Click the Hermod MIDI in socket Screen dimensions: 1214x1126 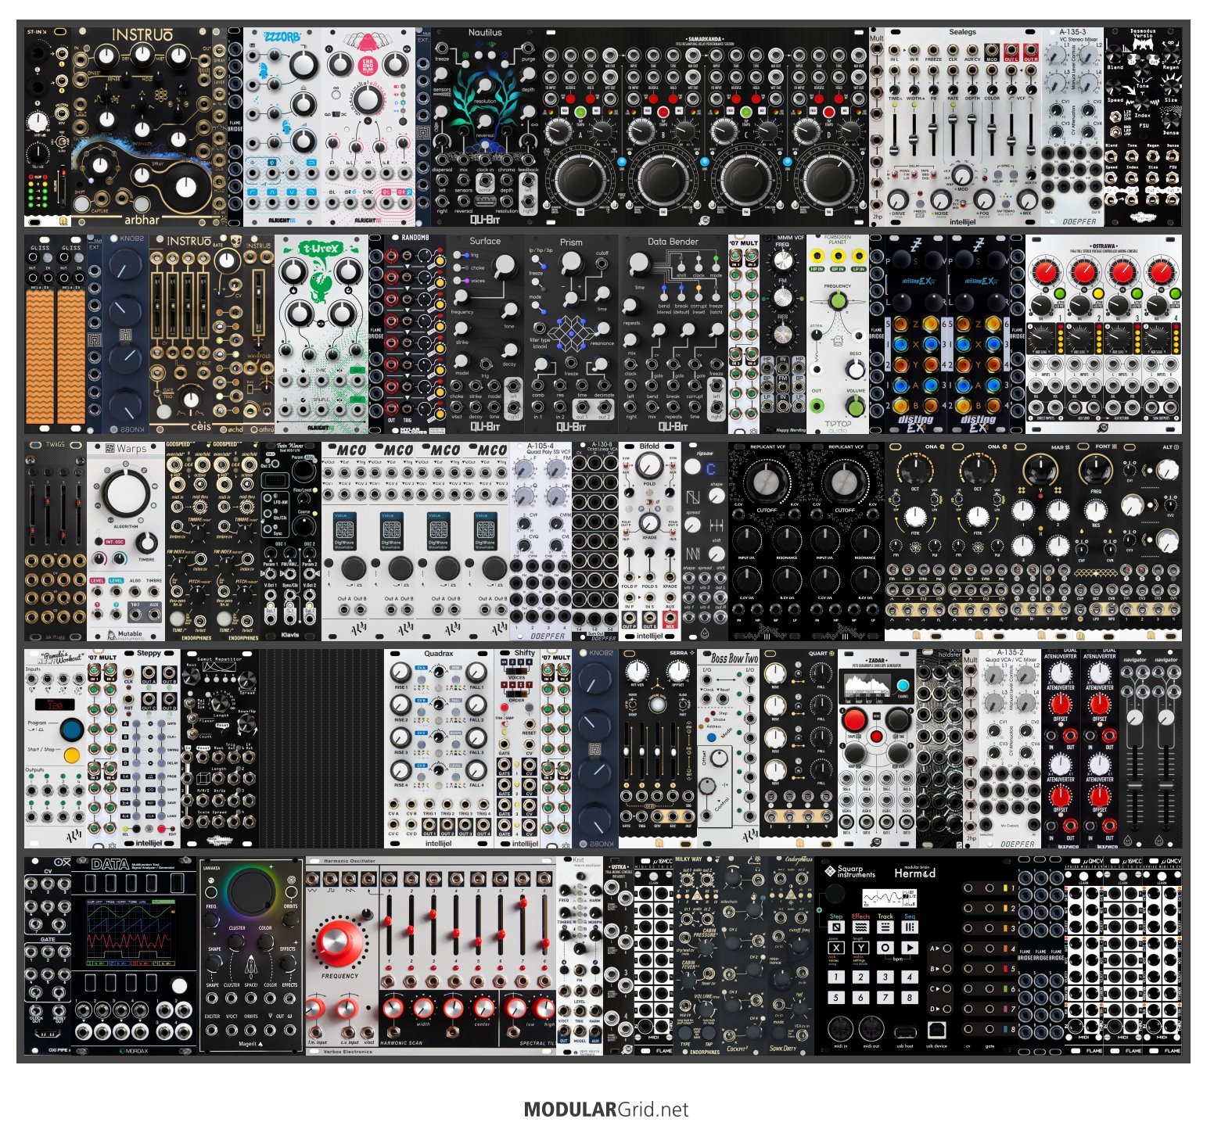(840, 1029)
